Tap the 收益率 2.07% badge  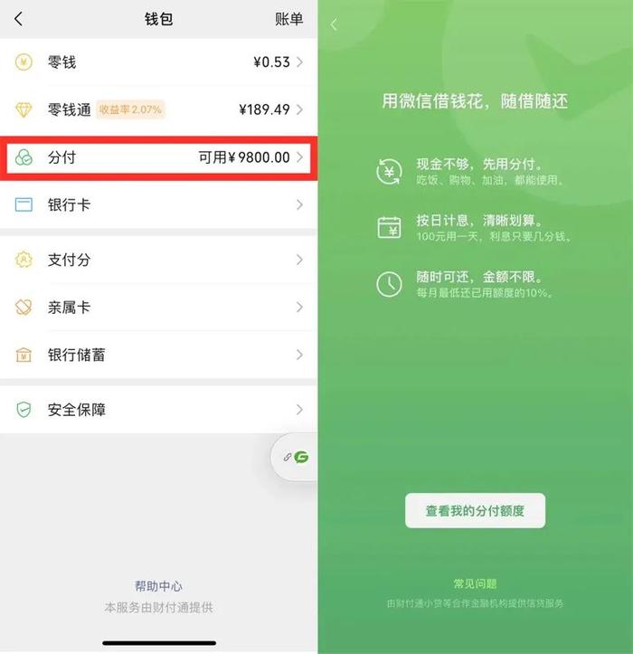130,109
